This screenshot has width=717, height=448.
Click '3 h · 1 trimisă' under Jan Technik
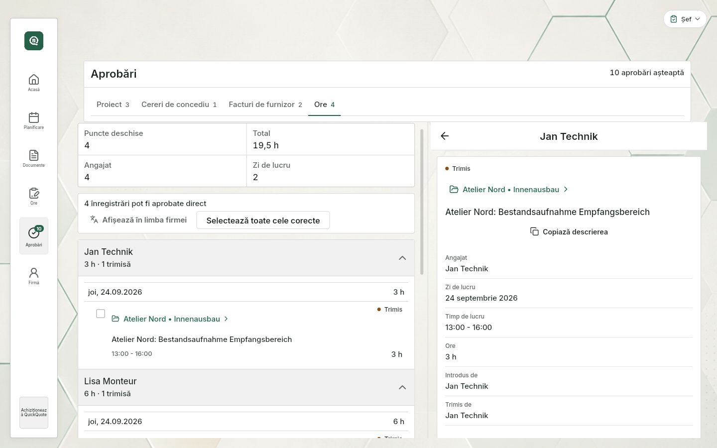[108, 264]
